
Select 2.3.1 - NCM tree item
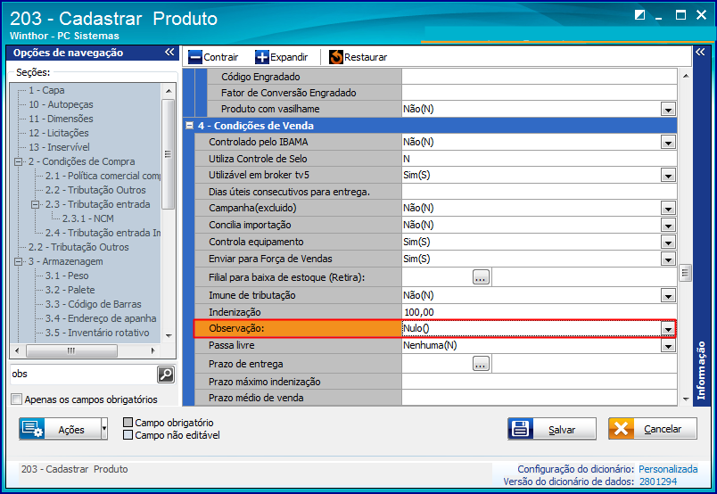pos(87,218)
